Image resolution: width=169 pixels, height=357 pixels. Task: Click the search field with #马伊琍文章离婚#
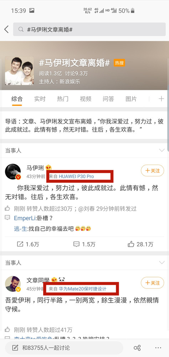(89, 29)
